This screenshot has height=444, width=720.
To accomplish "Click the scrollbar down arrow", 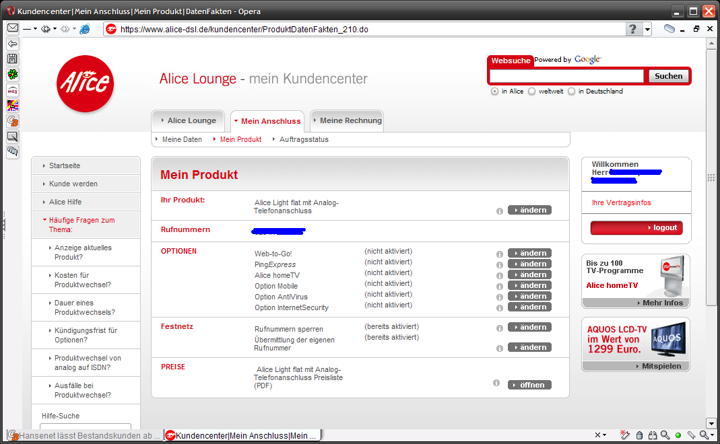I will (x=711, y=423).
